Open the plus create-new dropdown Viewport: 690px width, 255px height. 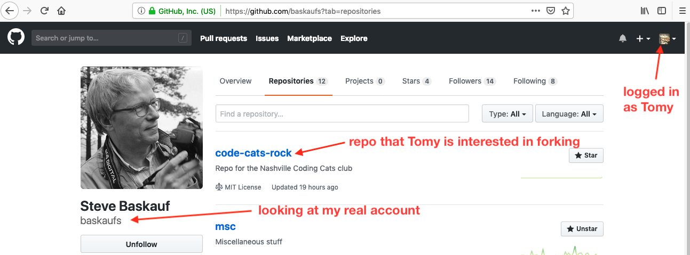[x=643, y=38]
